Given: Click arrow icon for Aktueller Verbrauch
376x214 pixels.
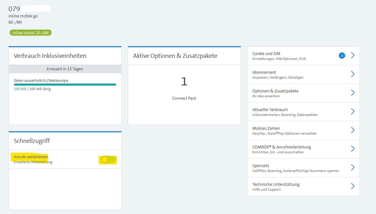Looking at the screenshot, I should tap(352, 112).
